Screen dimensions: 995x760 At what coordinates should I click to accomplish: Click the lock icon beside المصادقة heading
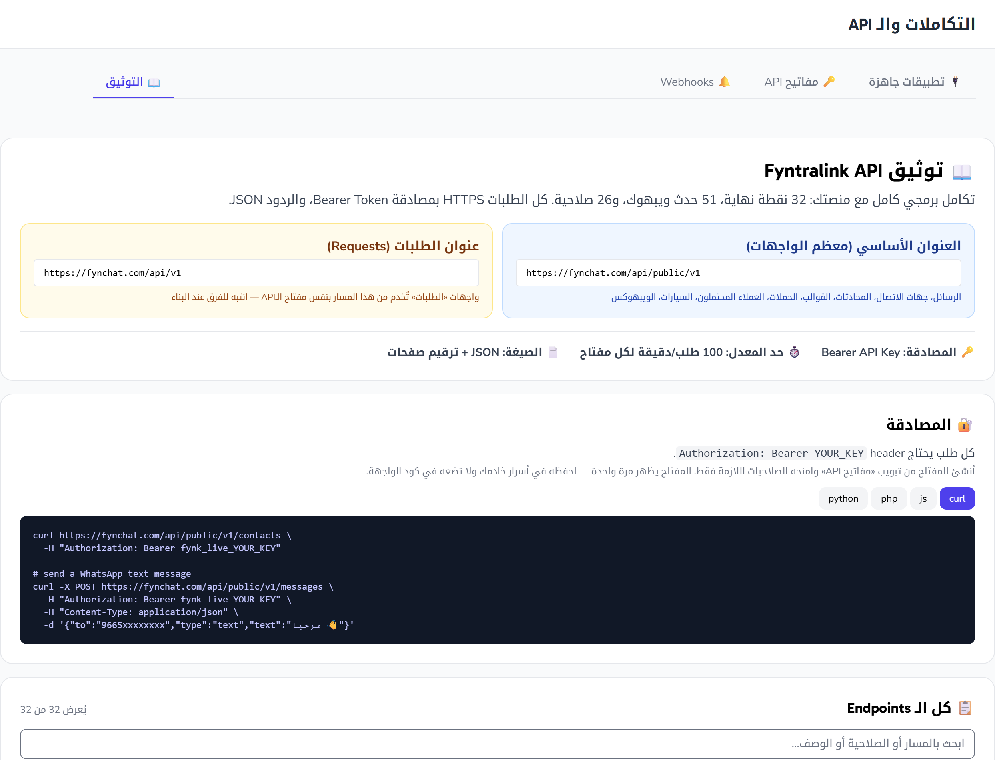coord(965,425)
